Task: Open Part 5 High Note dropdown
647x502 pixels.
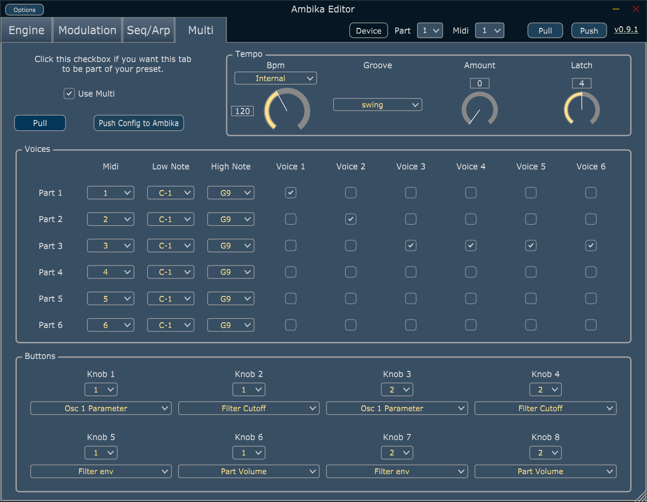Action: tap(230, 299)
